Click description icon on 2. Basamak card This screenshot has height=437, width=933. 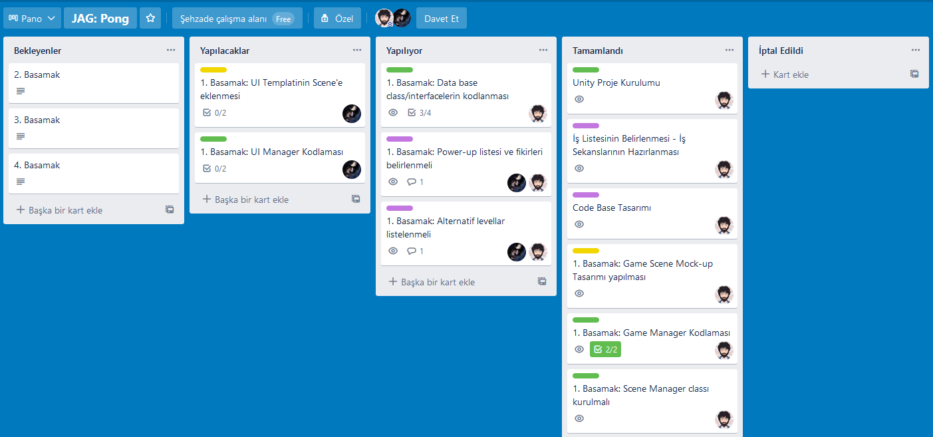coord(21,91)
